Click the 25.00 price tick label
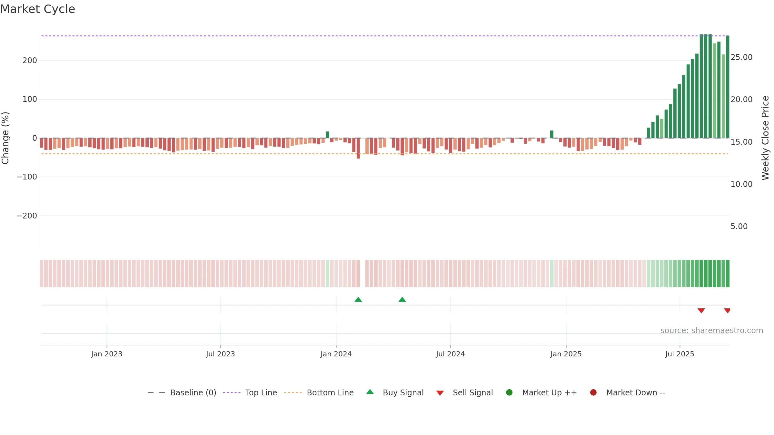Viewport: 774px width, 435px height. click(x=741, y=57)
